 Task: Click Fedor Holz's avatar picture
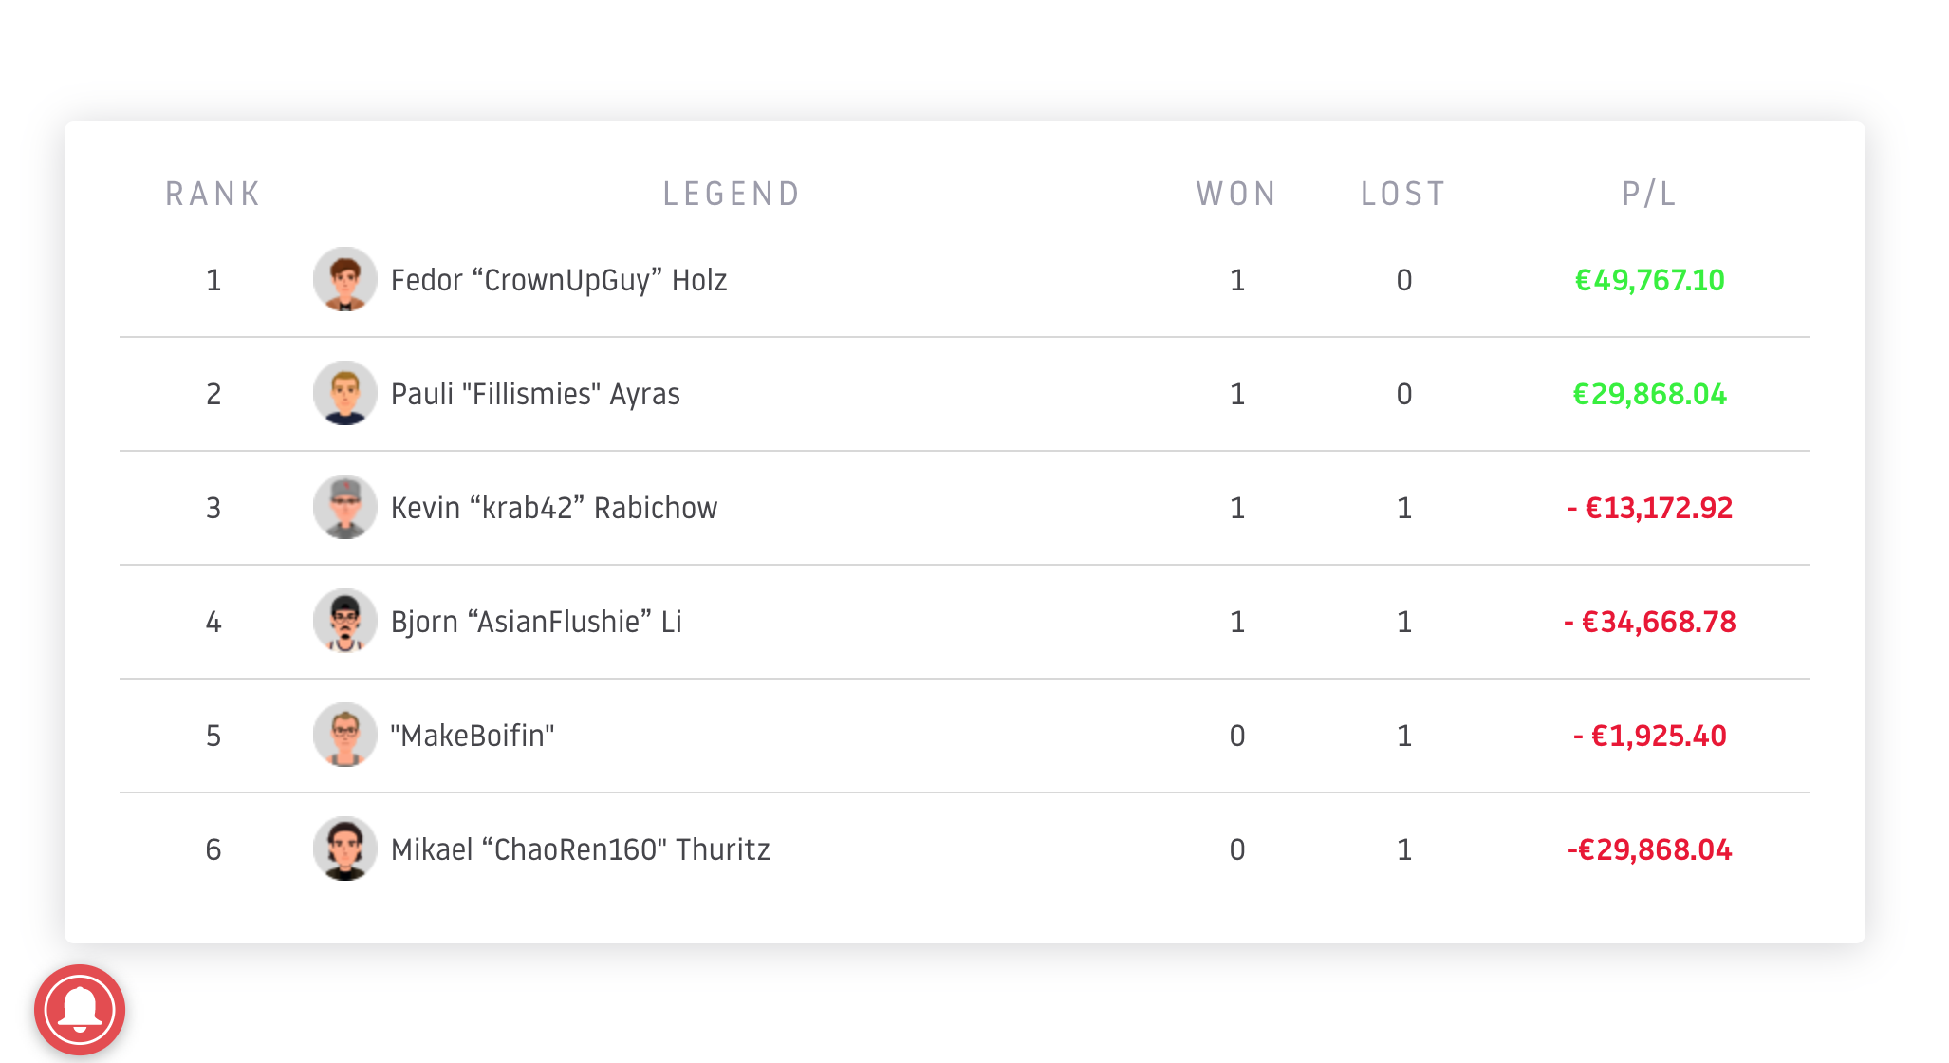(345, 279)
